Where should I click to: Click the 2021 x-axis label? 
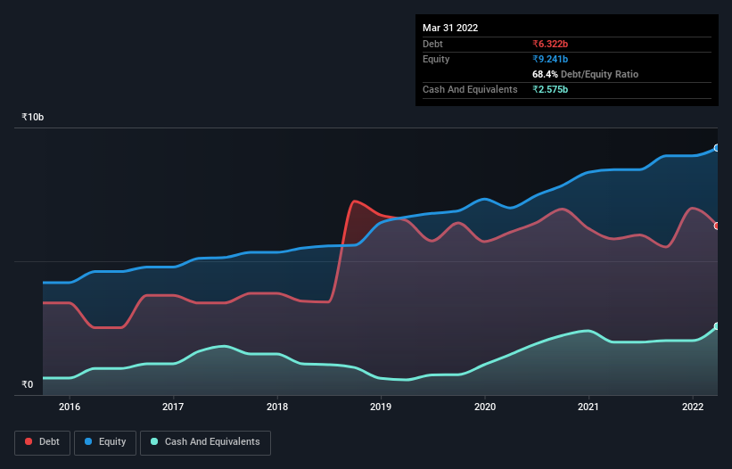tap(588, 407)
